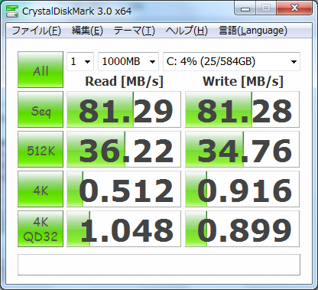The image size is (318, 290).
Task: Select the 512K read result 36.22
Action: (x=124, y=149)
